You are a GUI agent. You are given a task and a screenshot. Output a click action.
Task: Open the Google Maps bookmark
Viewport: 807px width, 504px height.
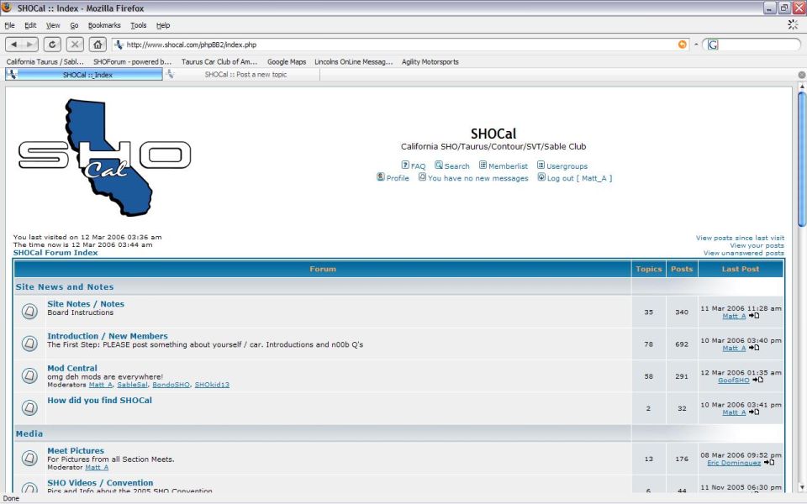[x=287, y=61]
